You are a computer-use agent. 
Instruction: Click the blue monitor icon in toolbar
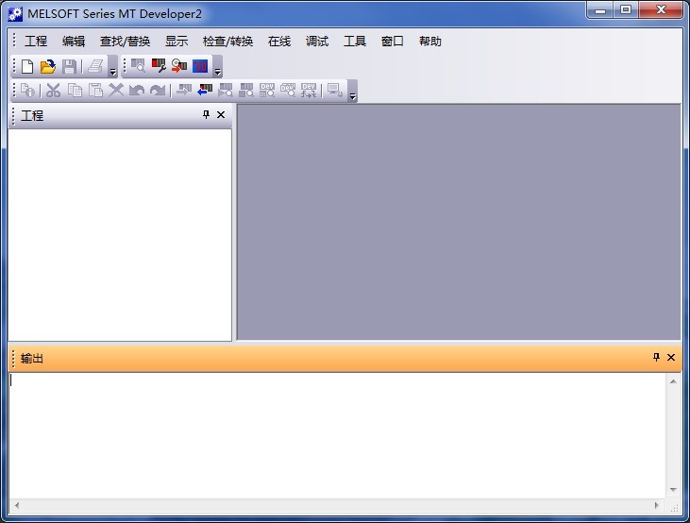199,66
